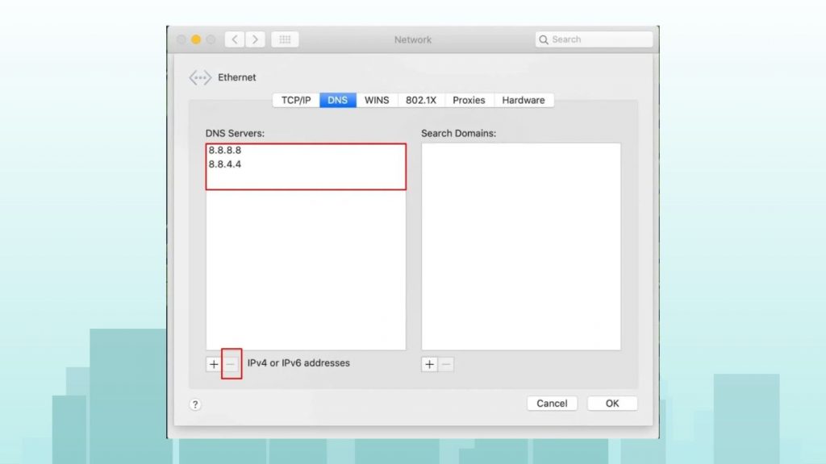Viewport: 826px width, 464px height.
Task: Open the WINS tab
Action: (377, 100)
